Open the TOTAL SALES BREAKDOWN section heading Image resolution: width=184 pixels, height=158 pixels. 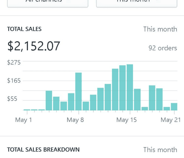(43, 150)
